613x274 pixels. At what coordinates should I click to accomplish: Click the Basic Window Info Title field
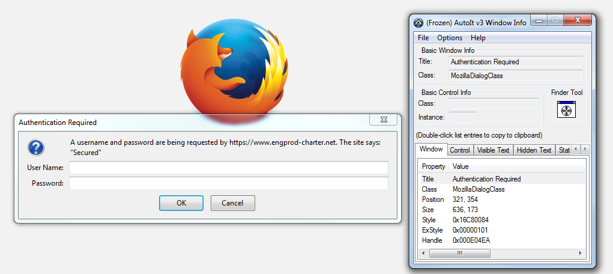click(516, 62)
